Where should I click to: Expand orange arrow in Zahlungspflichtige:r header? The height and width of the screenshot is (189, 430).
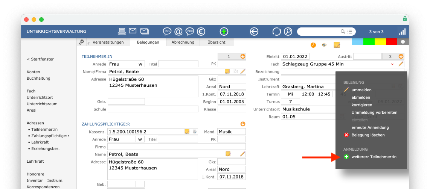pos(243,124)
